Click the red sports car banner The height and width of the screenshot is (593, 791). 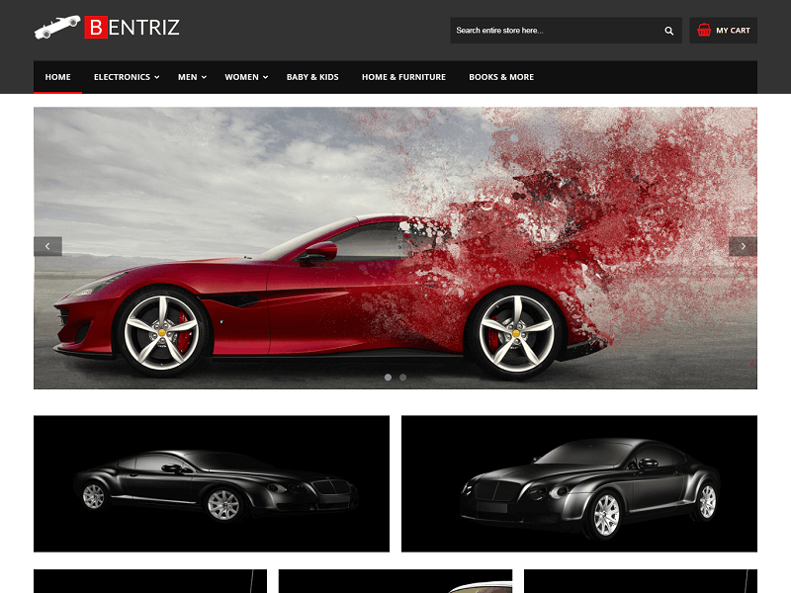395,248
